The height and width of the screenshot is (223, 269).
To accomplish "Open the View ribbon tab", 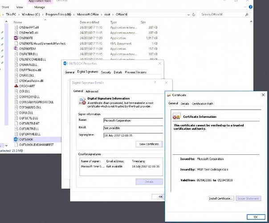I will click(20, 8).
